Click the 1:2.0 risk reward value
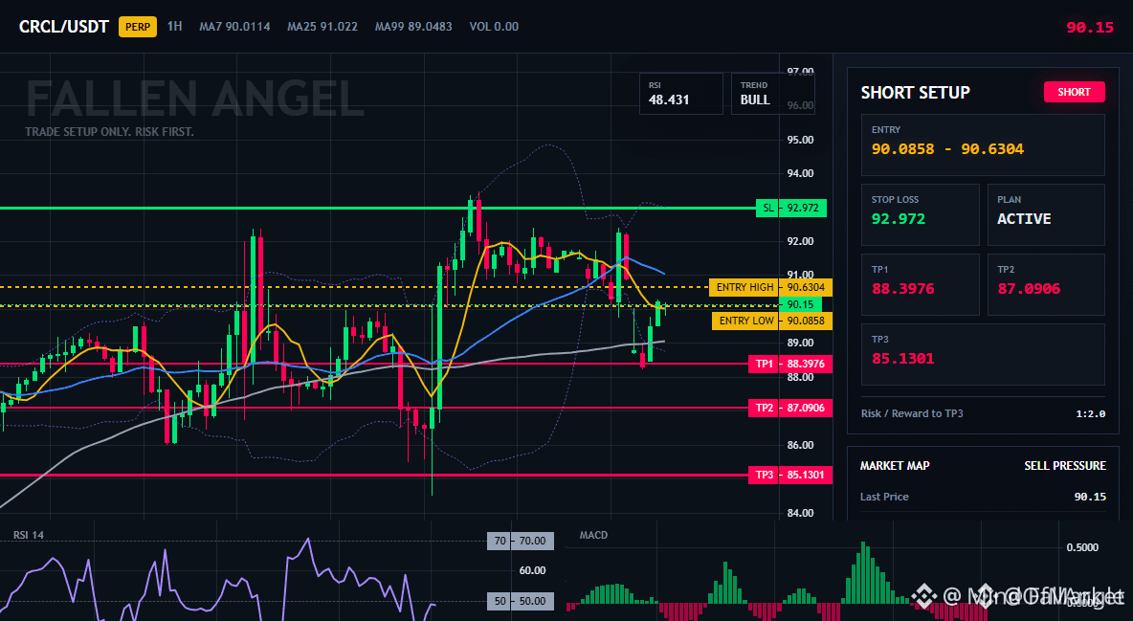This screenshot has width=1133, height=621. [x=1090, y=413]
